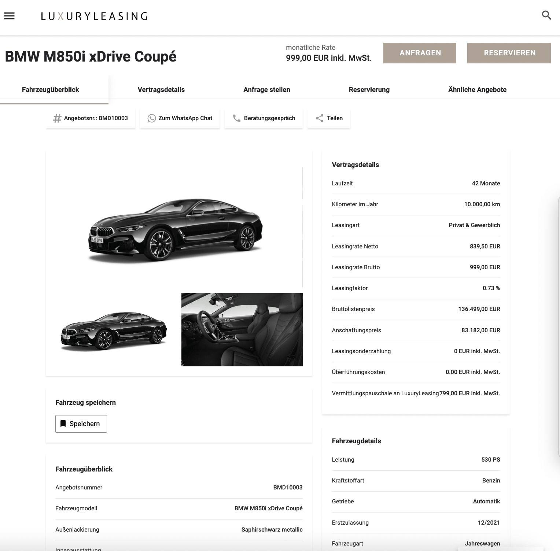The image size is (560, 551).
Task: Click the Vertragsdetails card heading
Action: (x=355, y=165)
